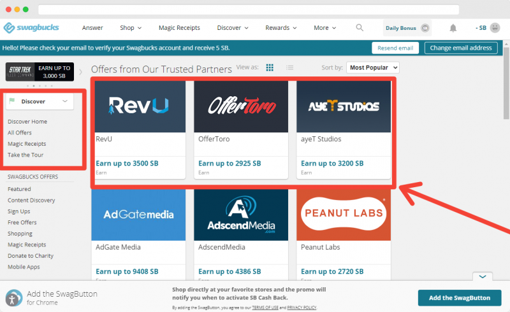The width and height of the screenshot is (510, 312).
Task: Expand the Rewards menu
Action: coord(281,27)
